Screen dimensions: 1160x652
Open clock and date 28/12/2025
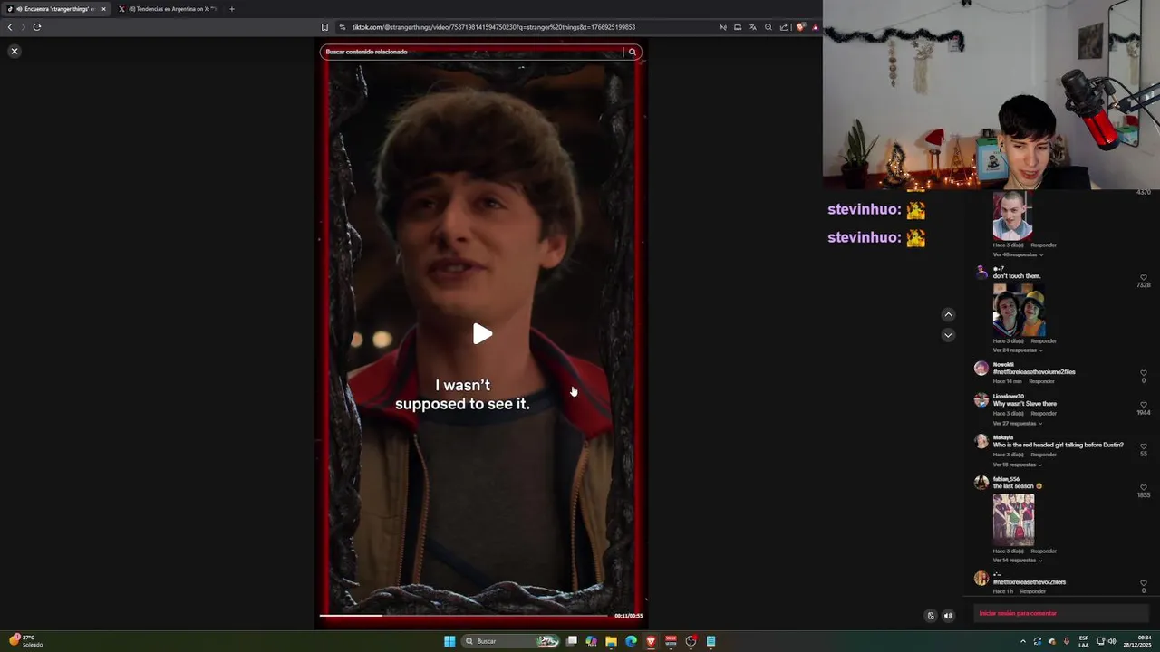pyautogui.click(x=1137, y=641)
